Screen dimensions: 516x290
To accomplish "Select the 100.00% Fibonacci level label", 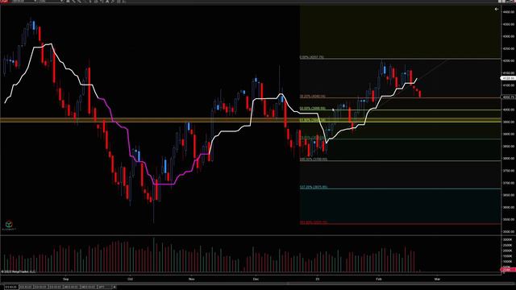I will 314,159.
